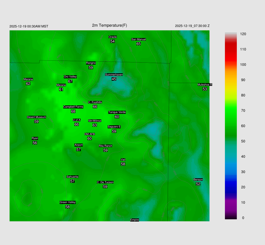The image size is (265, 245).
Task: Select the 07:30:00 Z UTC timestamp
Action: (x=192, y=26)
